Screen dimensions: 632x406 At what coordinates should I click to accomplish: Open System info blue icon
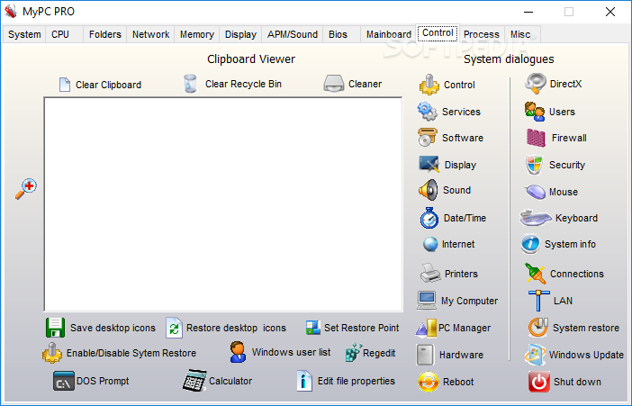click(530, 244)
